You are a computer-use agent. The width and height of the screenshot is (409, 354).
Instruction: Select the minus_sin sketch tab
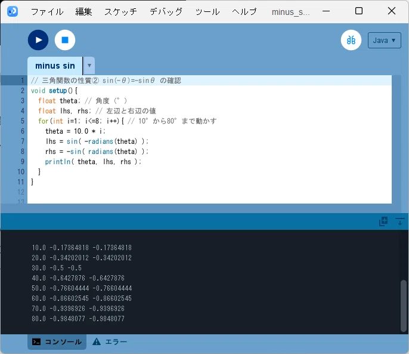click(55, 66)
